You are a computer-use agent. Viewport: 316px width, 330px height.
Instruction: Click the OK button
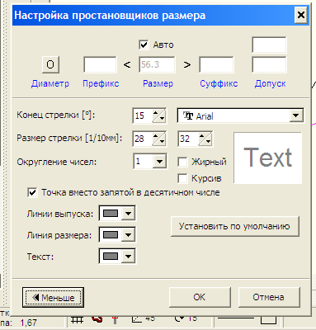200,297
